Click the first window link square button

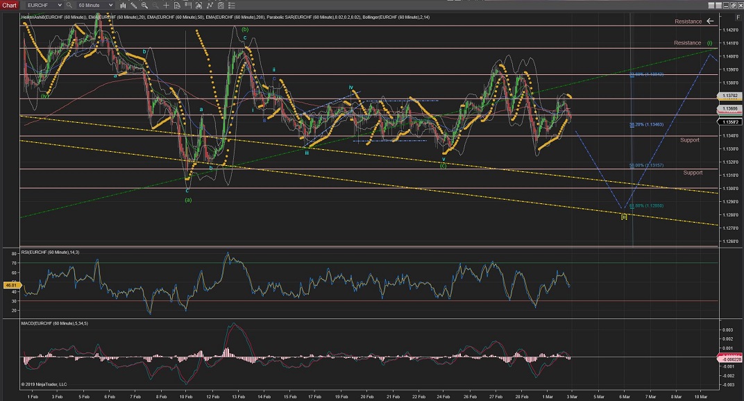(711, 6)
